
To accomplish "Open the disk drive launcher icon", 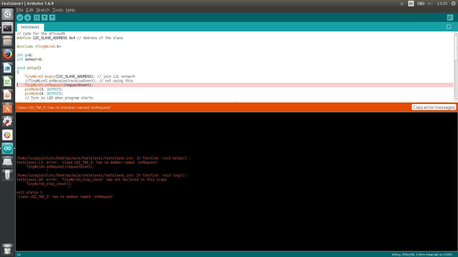I will [7, 162].
